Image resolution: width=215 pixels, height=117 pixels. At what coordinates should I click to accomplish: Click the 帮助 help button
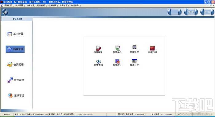point(191,12)
